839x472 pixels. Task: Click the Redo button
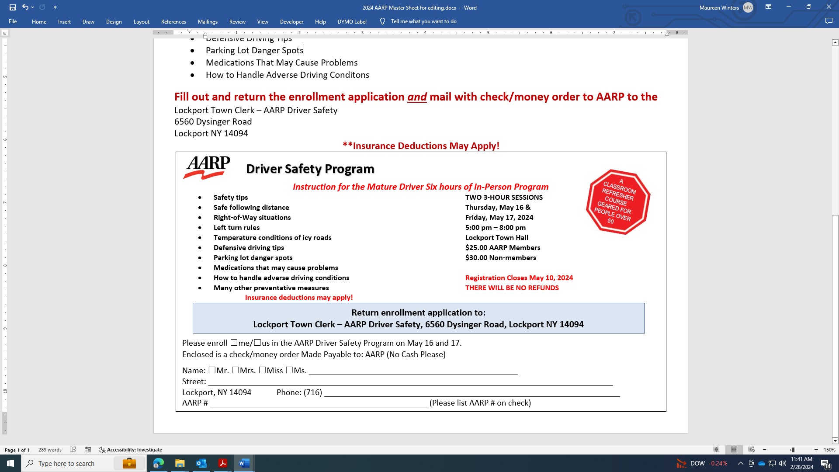tap(42, 7)
